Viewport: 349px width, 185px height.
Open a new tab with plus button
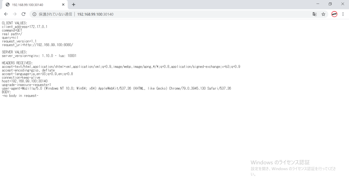(x=74, y=4)
